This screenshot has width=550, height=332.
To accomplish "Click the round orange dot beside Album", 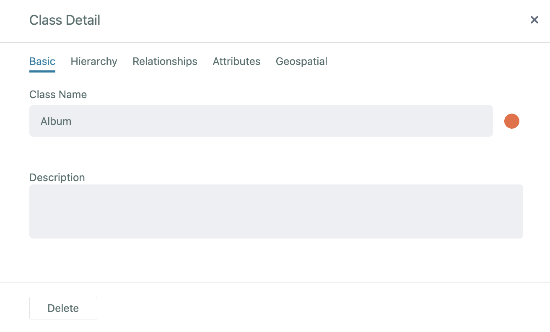I will (x=511, y=121).
